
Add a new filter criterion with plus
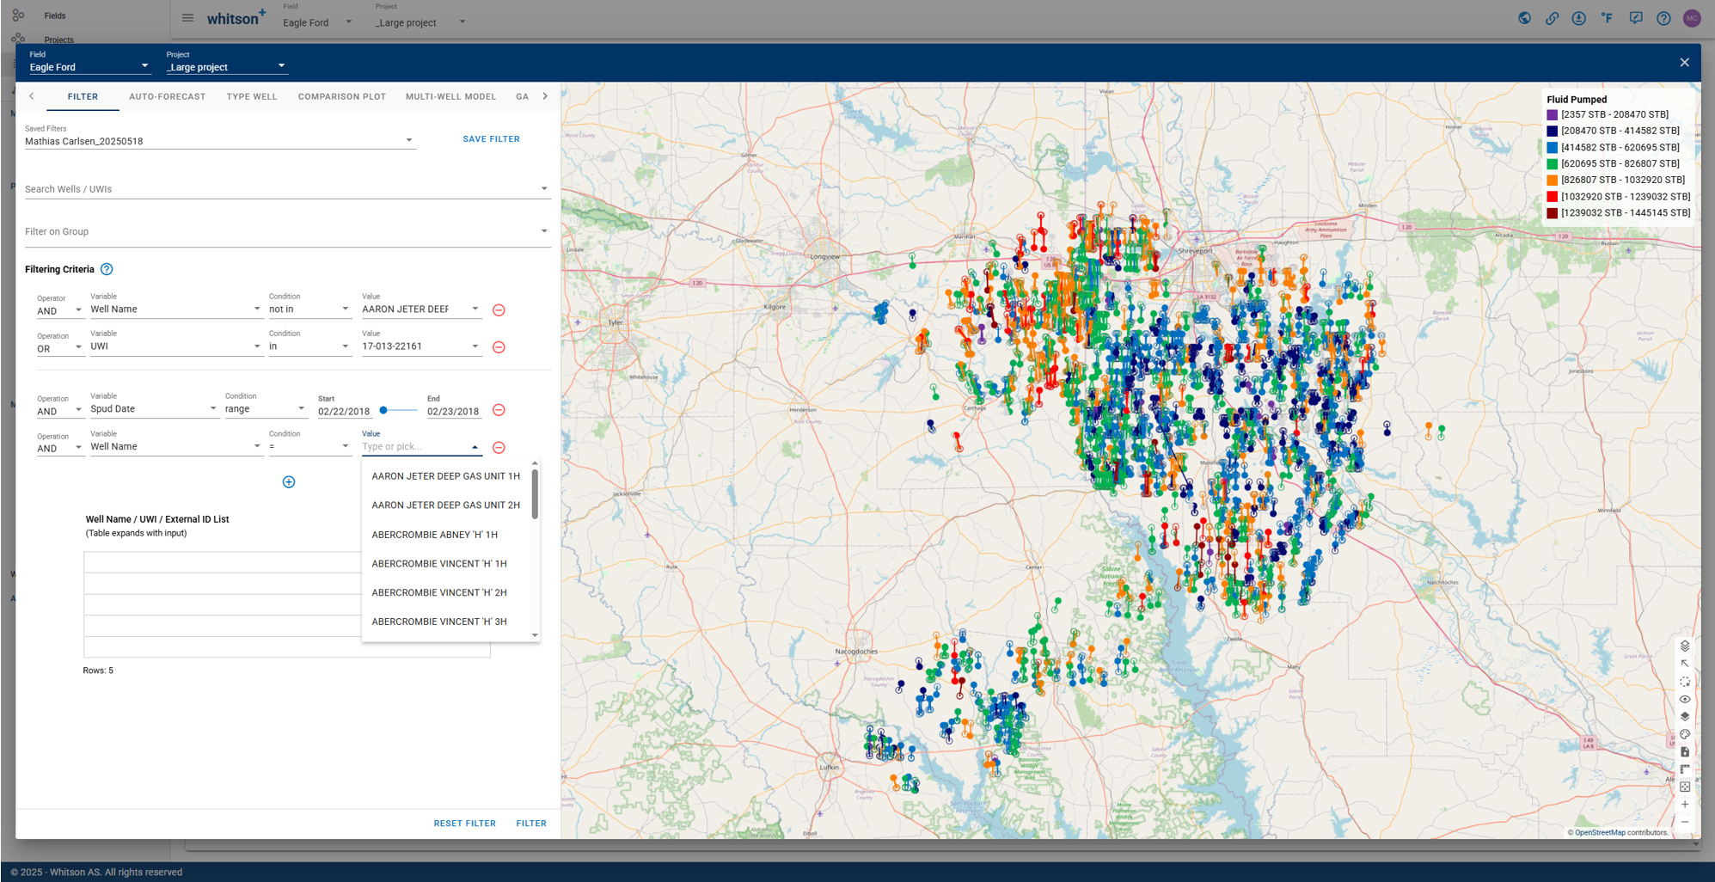point(289,482)
